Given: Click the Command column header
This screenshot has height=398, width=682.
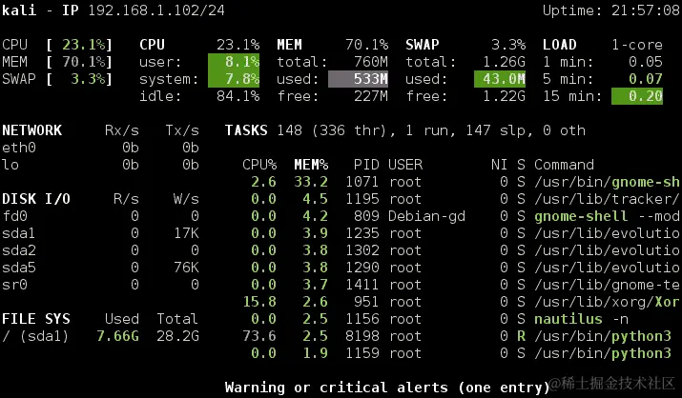Looking at the screenshot, I should [x=564, y=165].
